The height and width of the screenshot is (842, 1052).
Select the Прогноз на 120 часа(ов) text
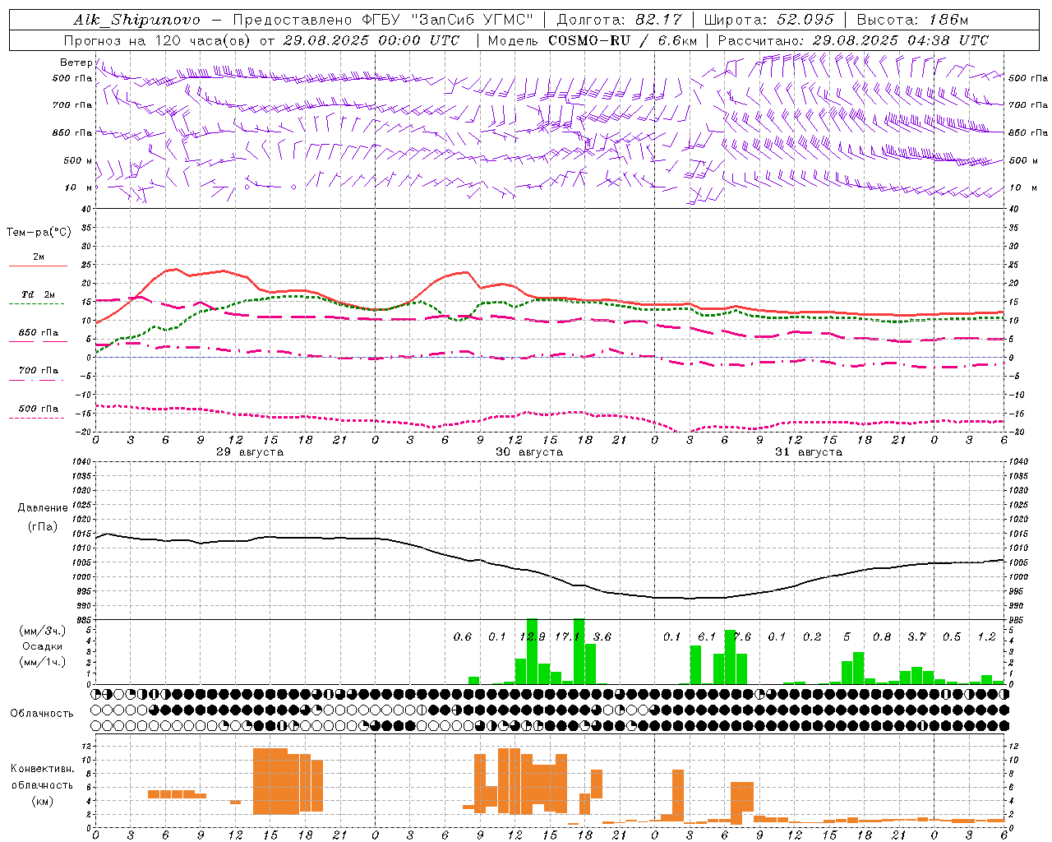point(159,40)
